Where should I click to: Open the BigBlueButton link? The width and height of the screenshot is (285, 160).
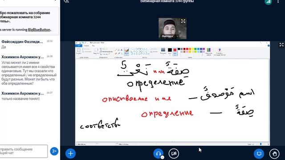pyautogui.click(x=39, y=30)
